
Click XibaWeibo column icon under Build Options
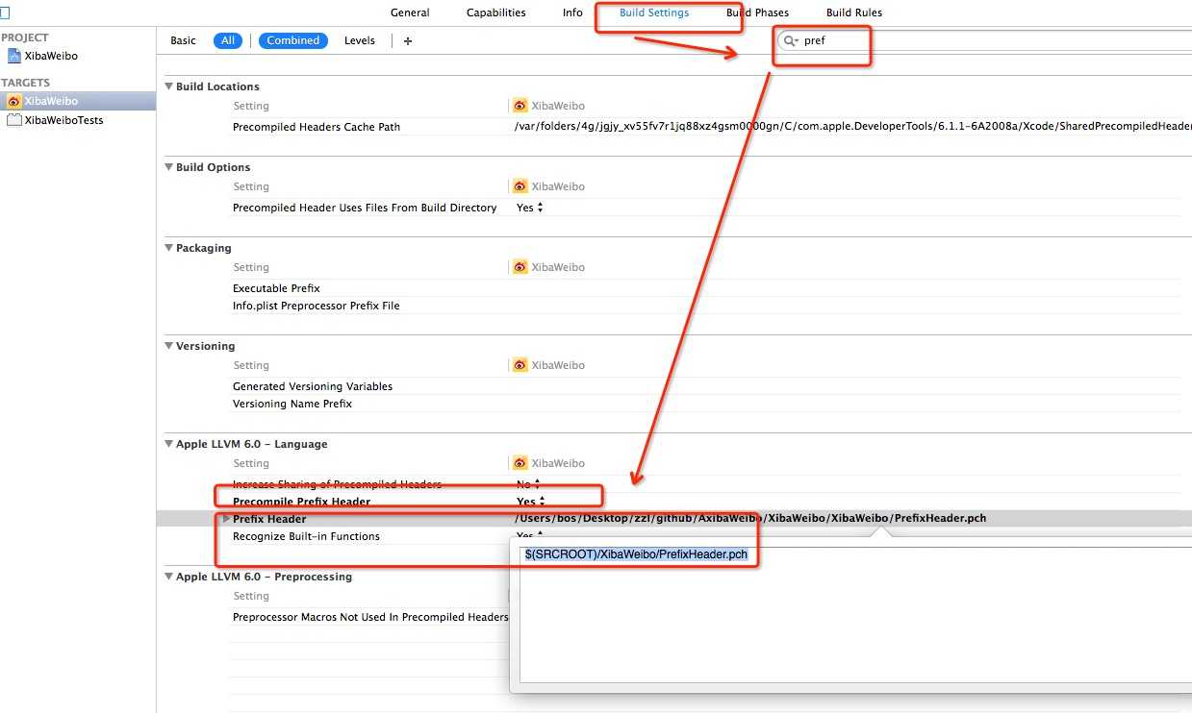point(520,186)
